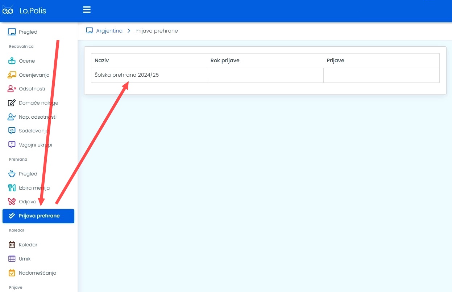
Task: Click the Ocenjevanja teacher board icon
Action: (x=12, y=75)
